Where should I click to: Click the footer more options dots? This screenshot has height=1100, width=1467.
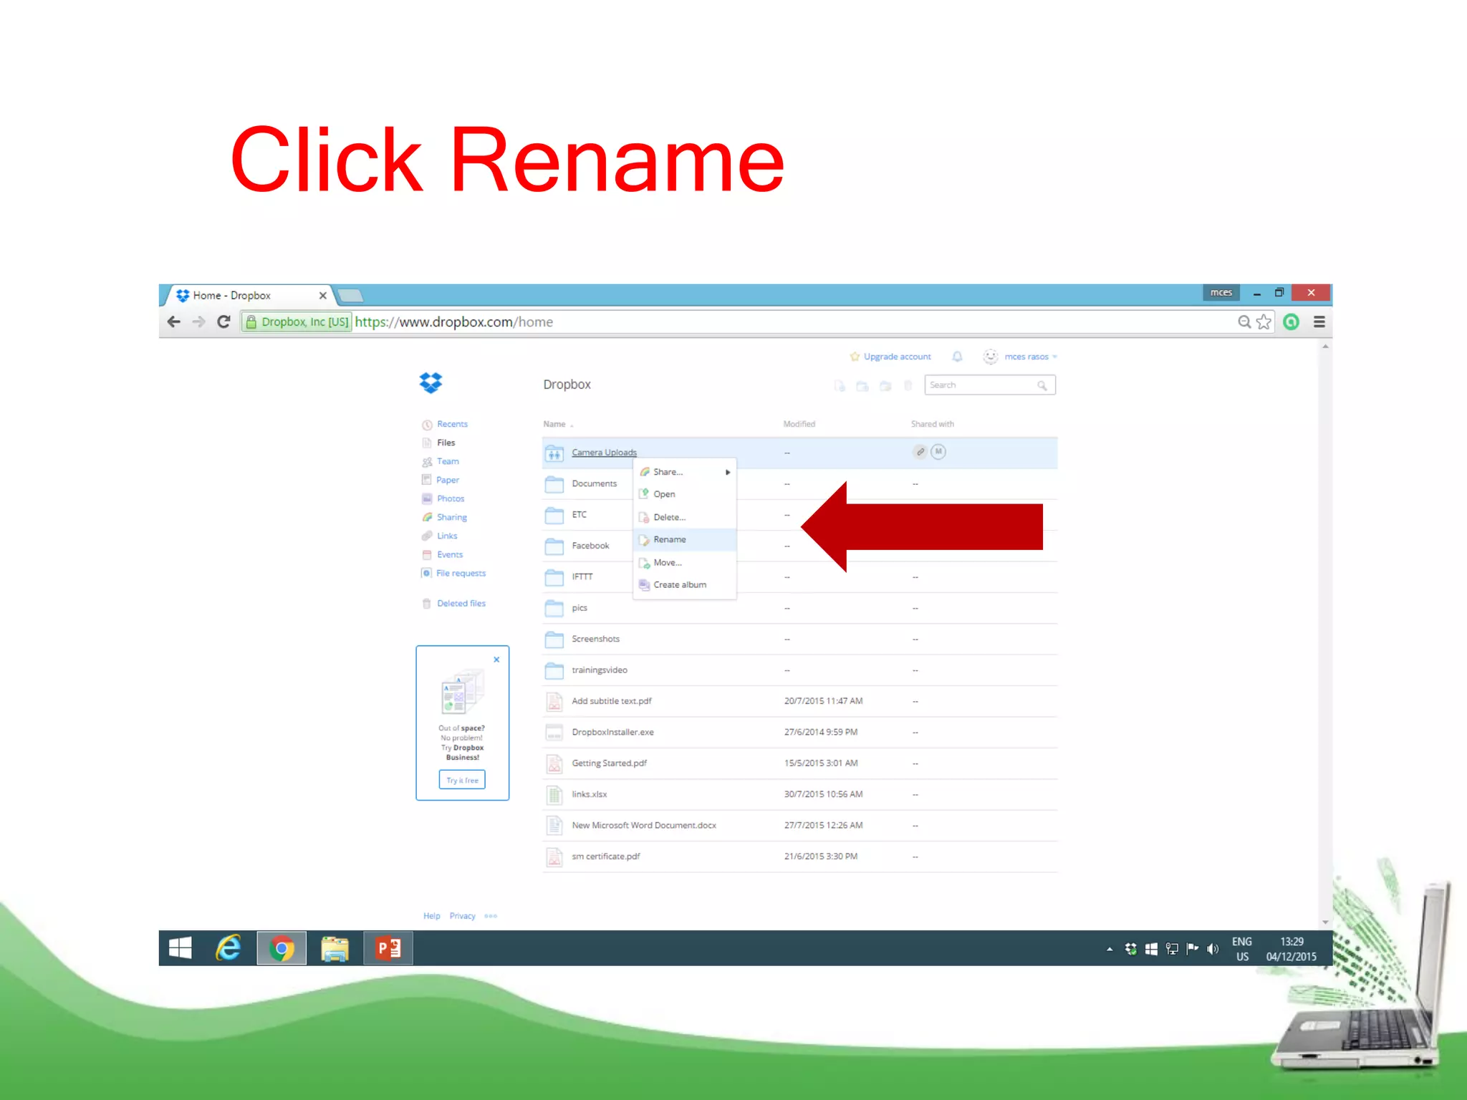(x=491, y=916)
